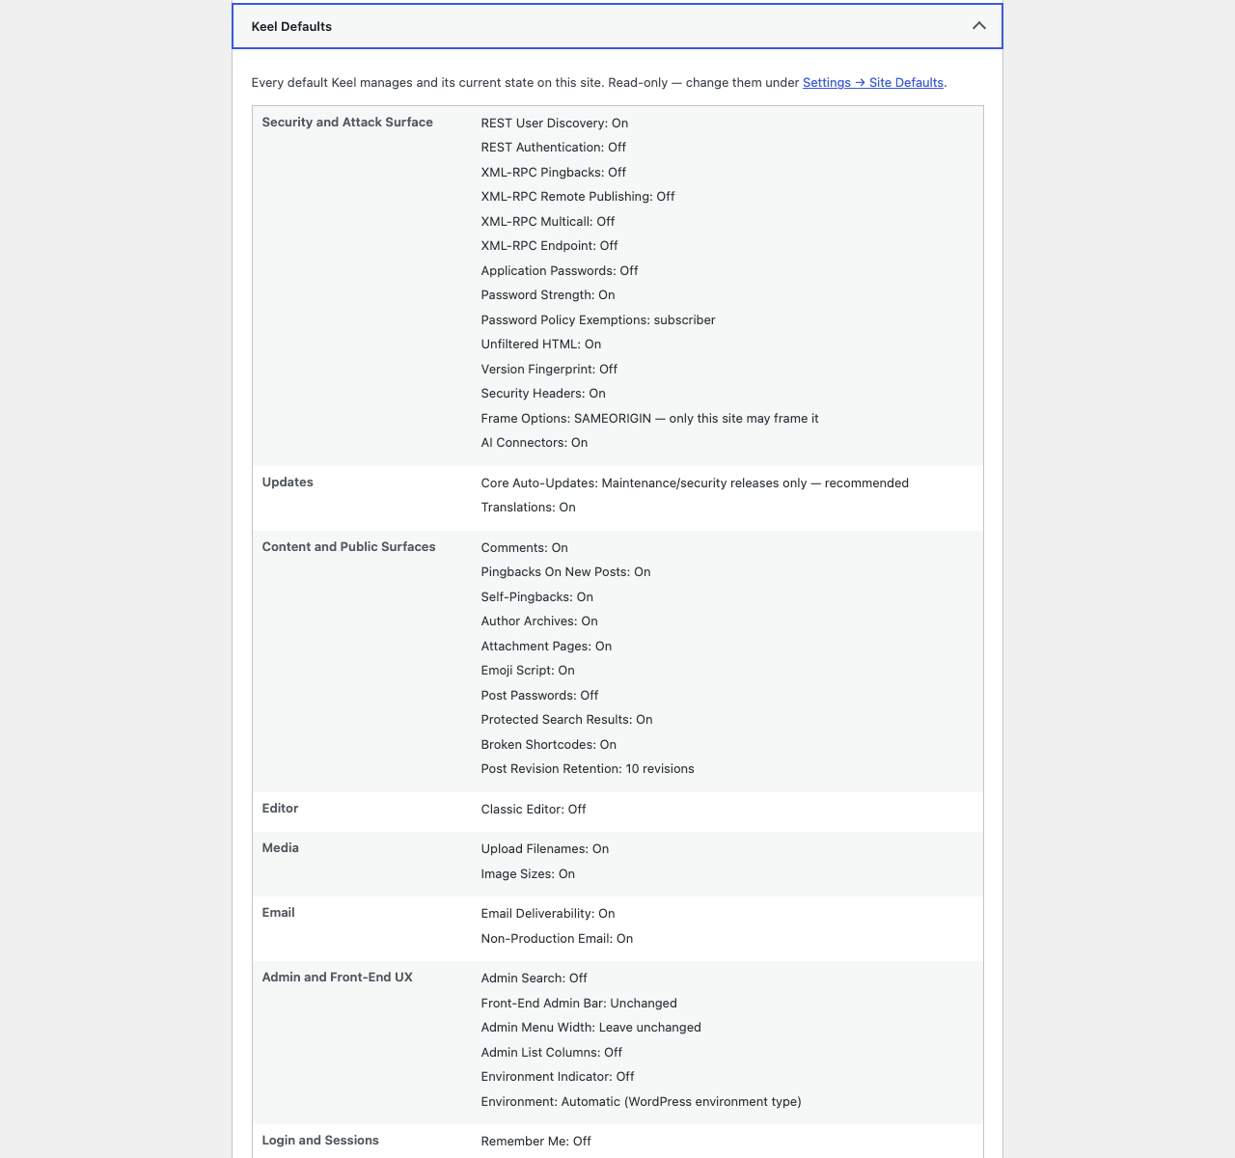The image size is (1235, 1158).
Task: Click "Author Archives: On" setting
Action: (539, 621)
